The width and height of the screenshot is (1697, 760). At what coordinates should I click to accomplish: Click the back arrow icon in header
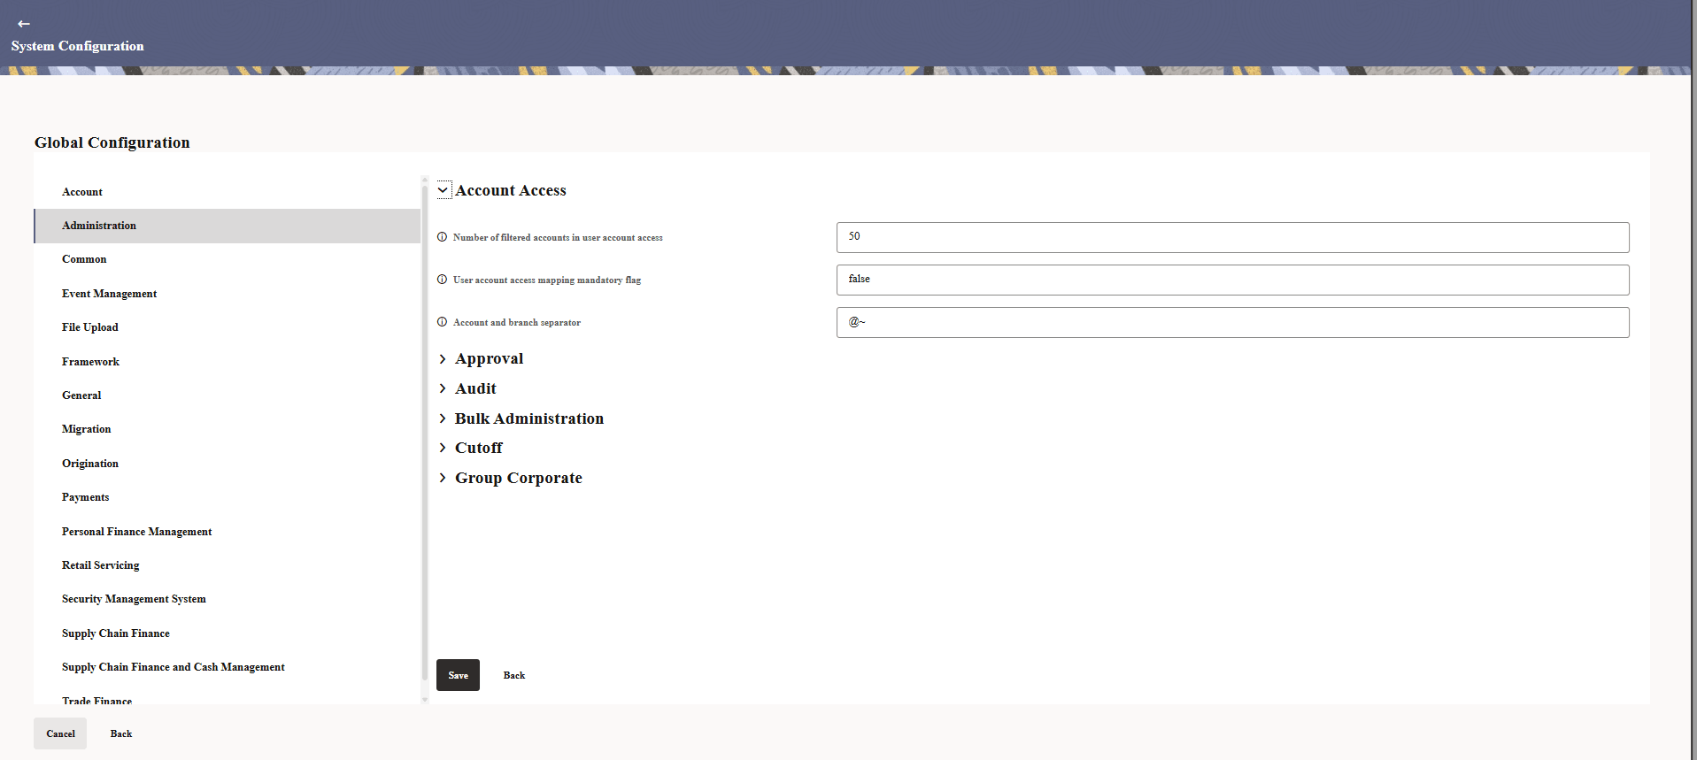click(x=24, y=24)
